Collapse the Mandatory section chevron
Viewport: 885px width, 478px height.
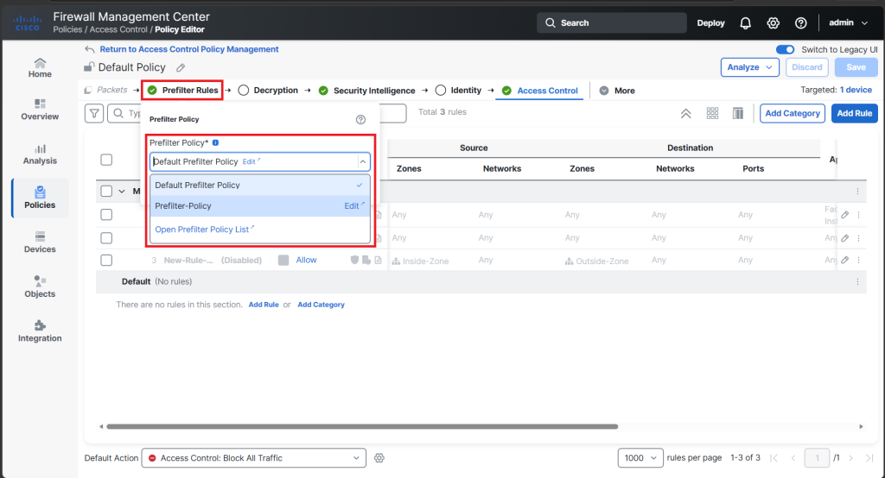click(122, 191)
